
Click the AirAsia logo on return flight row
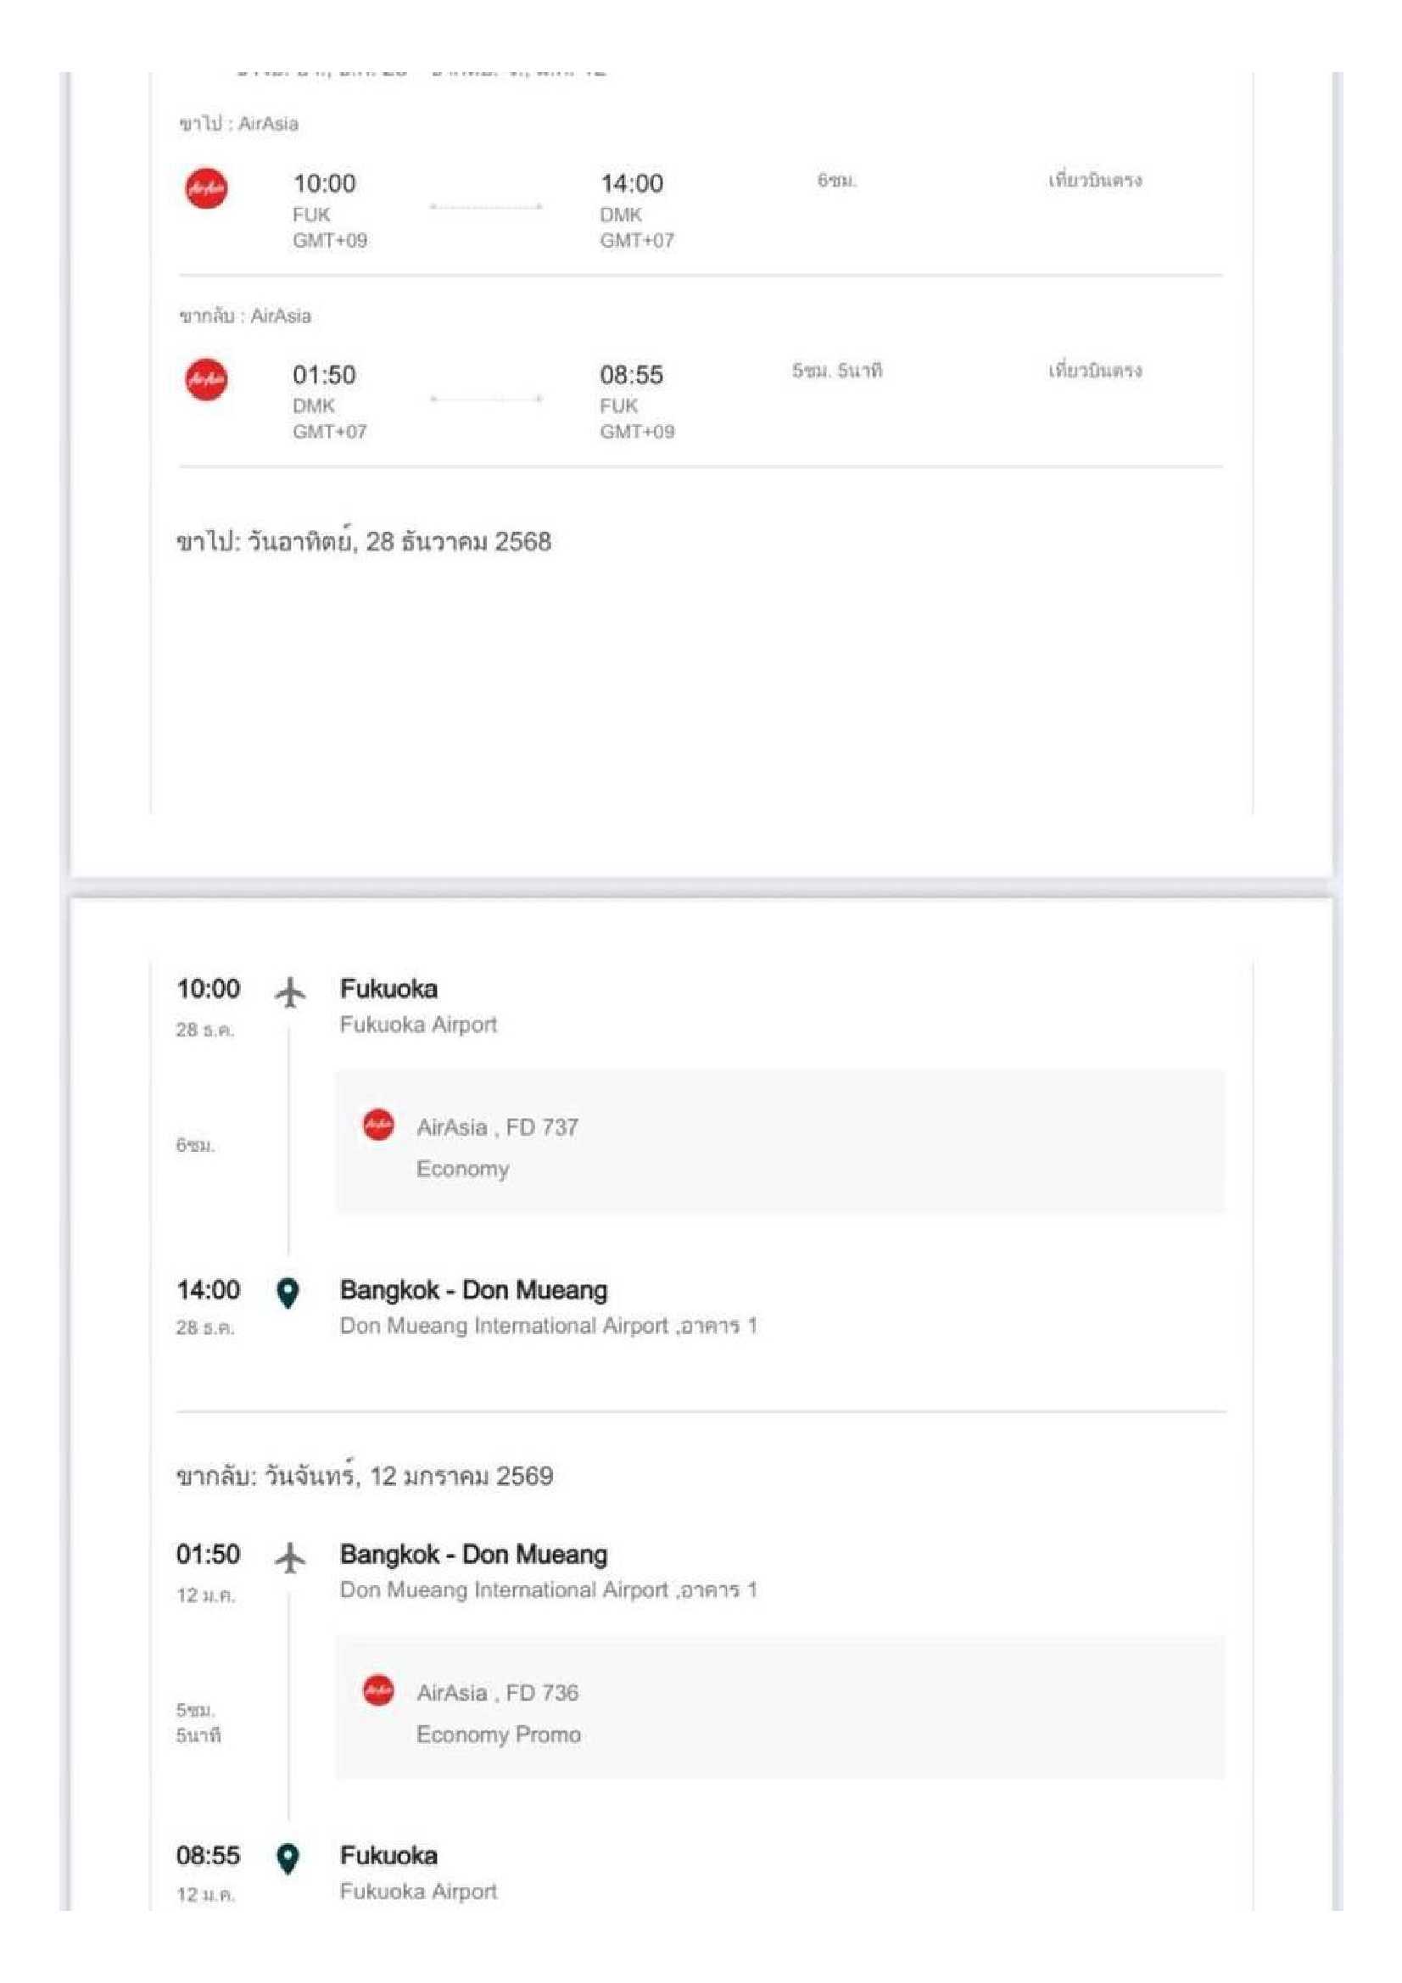coord(206,379)
